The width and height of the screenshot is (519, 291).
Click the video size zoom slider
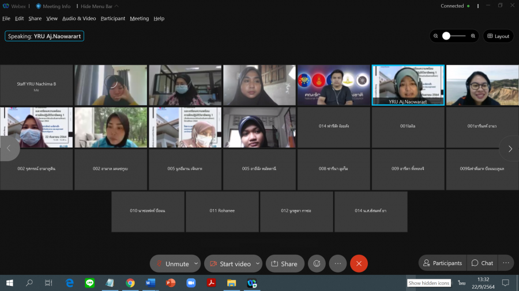(454, 36)
